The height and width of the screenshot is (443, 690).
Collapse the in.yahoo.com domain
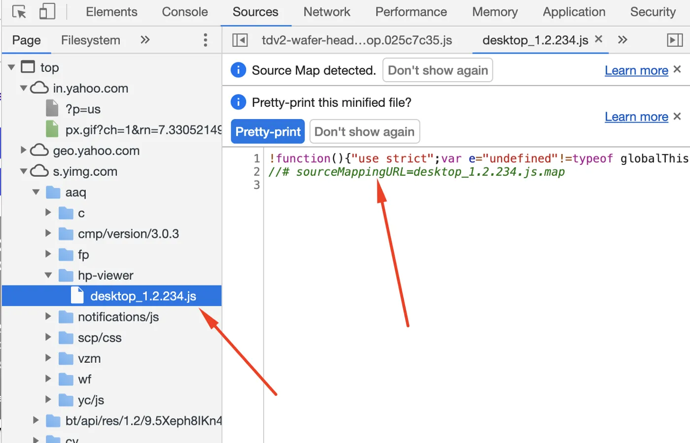coord(23,88)
